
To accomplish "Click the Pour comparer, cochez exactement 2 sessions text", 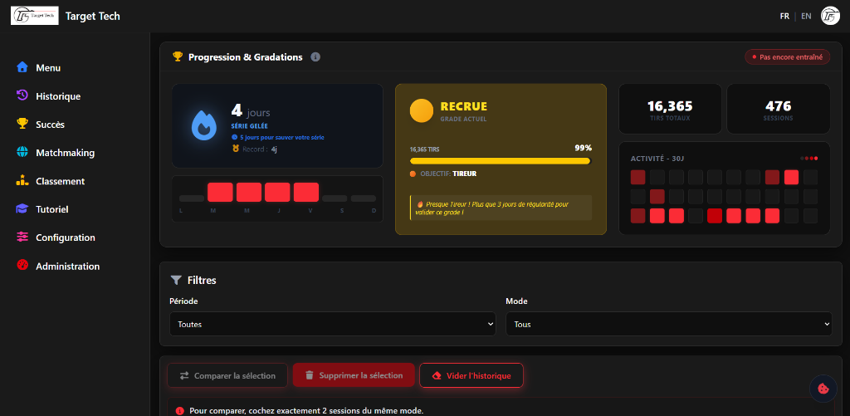I will point(306,411).
